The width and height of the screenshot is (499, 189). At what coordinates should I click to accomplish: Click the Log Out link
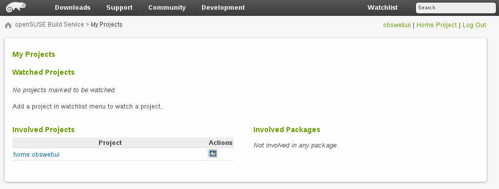[474, 25]
